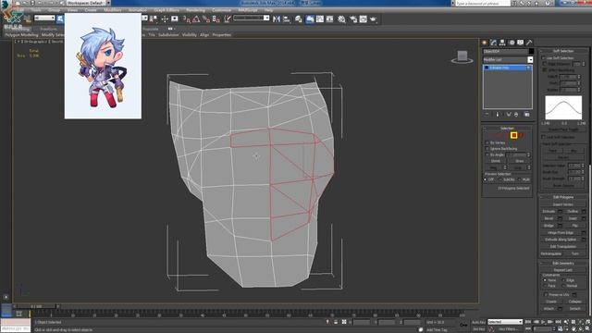Screen dimensions: 592x333
Task: Collapse the Selection rollout
Action: coord(507,129)
